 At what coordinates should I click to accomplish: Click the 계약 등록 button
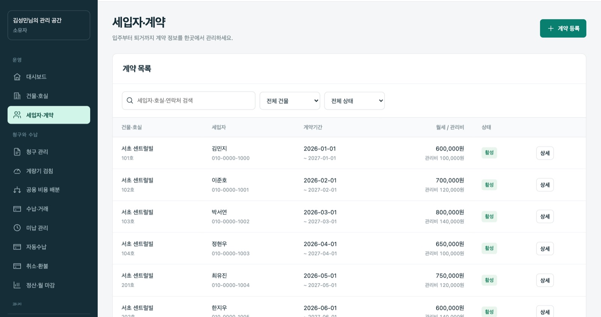(x=563, y=29)
